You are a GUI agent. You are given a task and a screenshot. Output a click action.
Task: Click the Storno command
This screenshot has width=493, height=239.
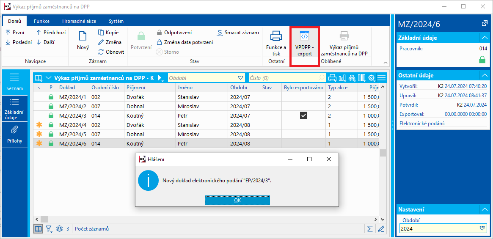click(168, 52)
